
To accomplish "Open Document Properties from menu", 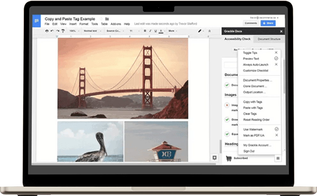I will 257,80.
